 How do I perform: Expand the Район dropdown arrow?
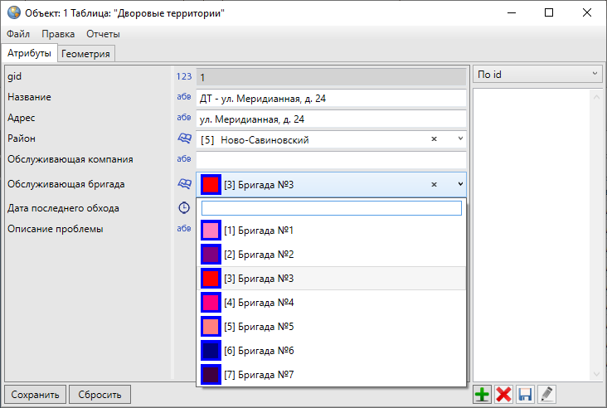460,140
